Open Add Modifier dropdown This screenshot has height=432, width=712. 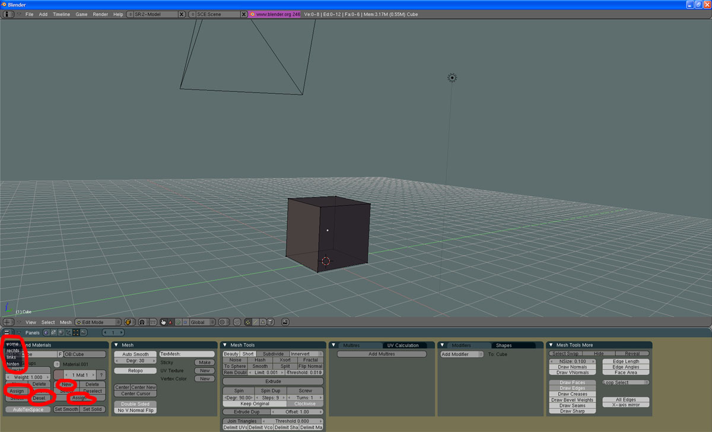(462, 354)
